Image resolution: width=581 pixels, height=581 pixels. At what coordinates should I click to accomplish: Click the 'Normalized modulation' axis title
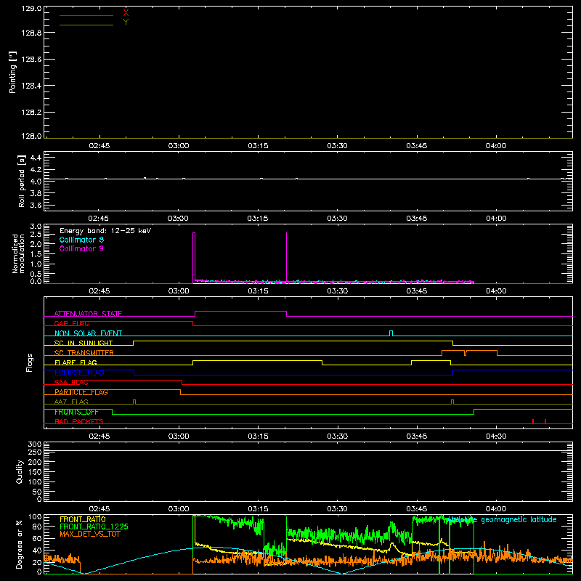pyautogui.click(x=18, y=253)
